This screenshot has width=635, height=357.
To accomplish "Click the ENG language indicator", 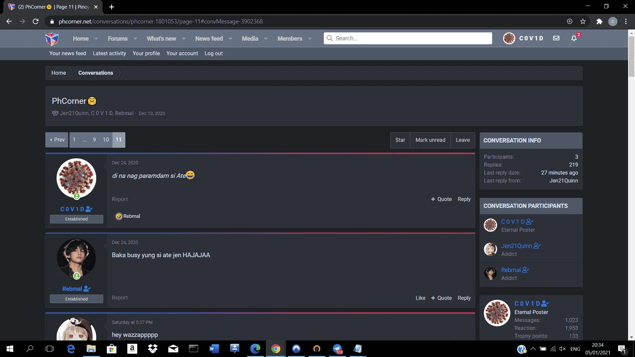I will [x=575, y=349].
